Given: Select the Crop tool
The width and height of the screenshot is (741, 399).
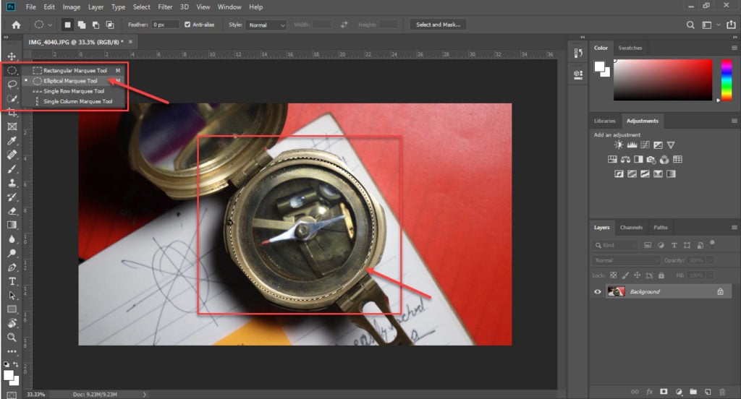Looking at the screenshot, I should 12,113.
